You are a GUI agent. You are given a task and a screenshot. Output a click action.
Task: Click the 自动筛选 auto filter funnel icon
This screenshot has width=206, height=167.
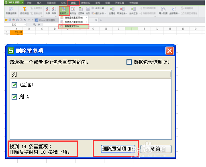[24, 9]
